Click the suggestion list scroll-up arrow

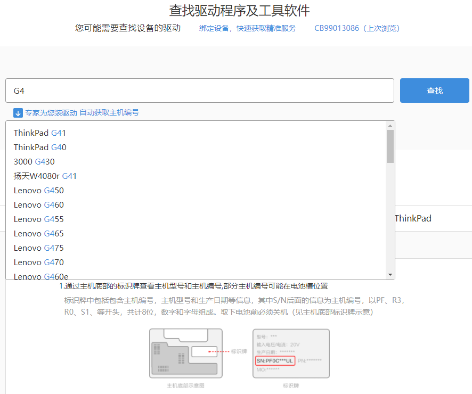click(x=390, y=126)
